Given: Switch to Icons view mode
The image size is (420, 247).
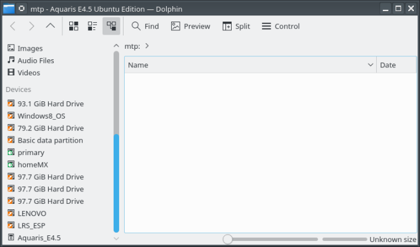Looking at the screenshot, I should point(73,26).
